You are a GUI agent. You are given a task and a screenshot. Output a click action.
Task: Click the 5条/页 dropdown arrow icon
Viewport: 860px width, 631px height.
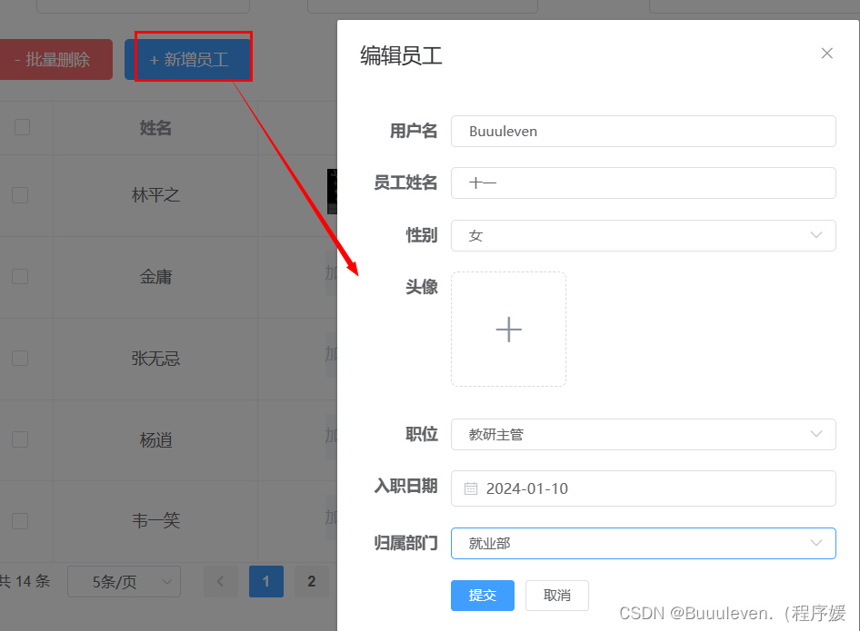tap(165, 581)
